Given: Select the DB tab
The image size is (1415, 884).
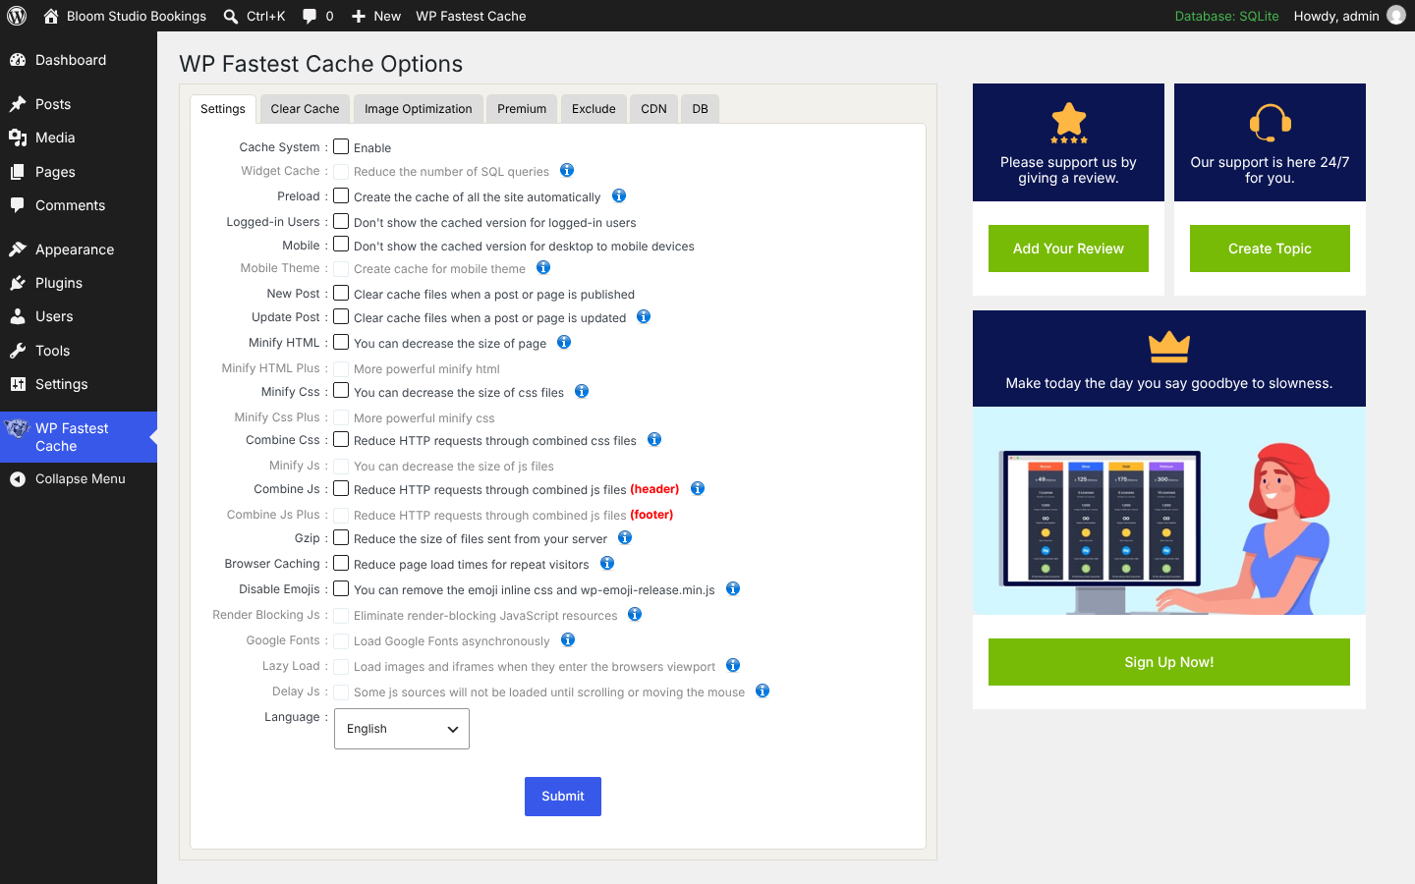Looking at the screenshot, I should [x=700, y=109].
